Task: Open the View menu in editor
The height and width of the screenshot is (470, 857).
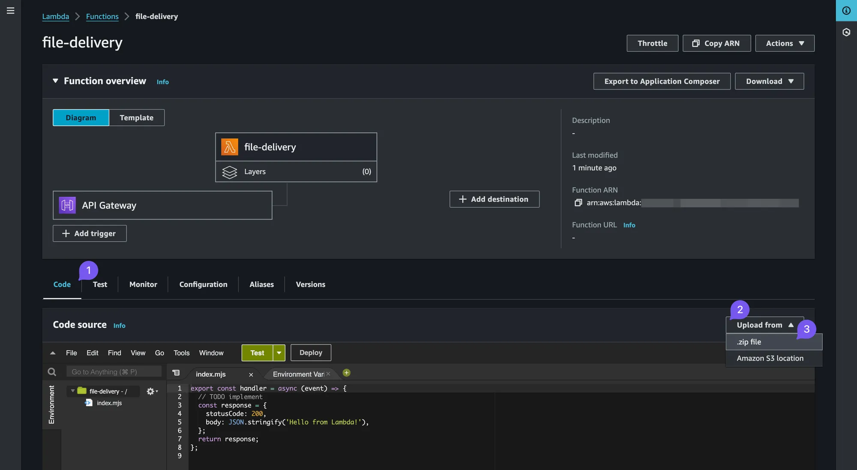Action: (x=138, y=353)
